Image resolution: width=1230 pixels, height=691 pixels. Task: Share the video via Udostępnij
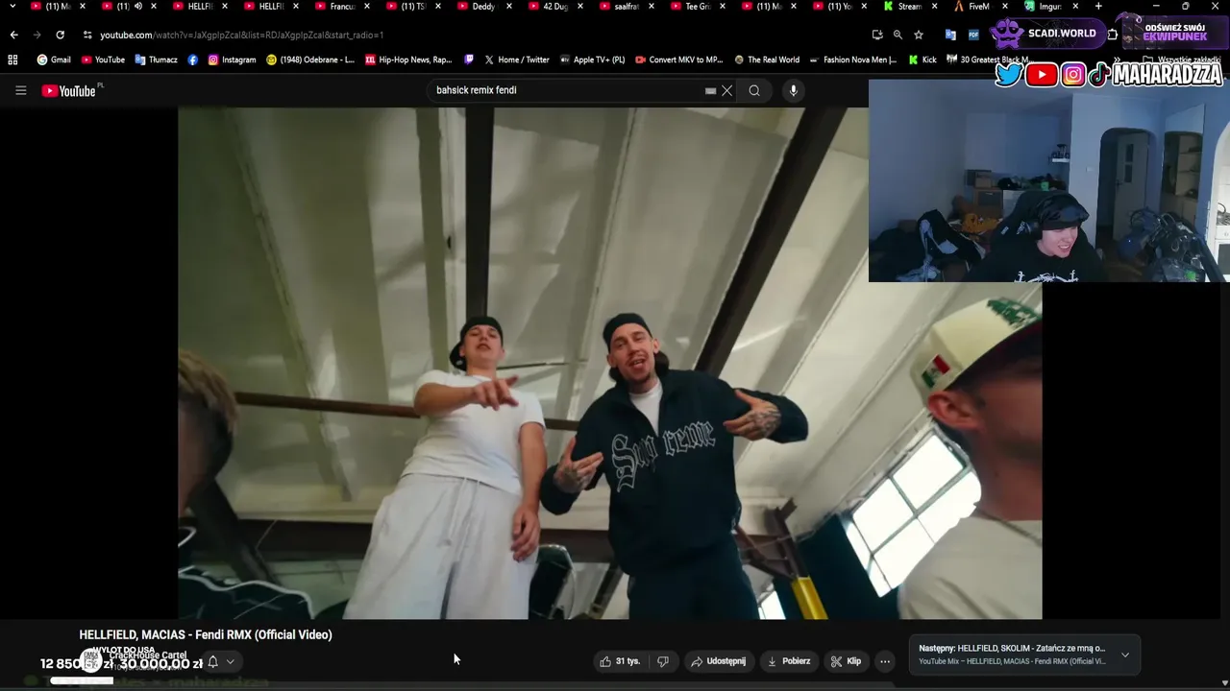[719, 661]
